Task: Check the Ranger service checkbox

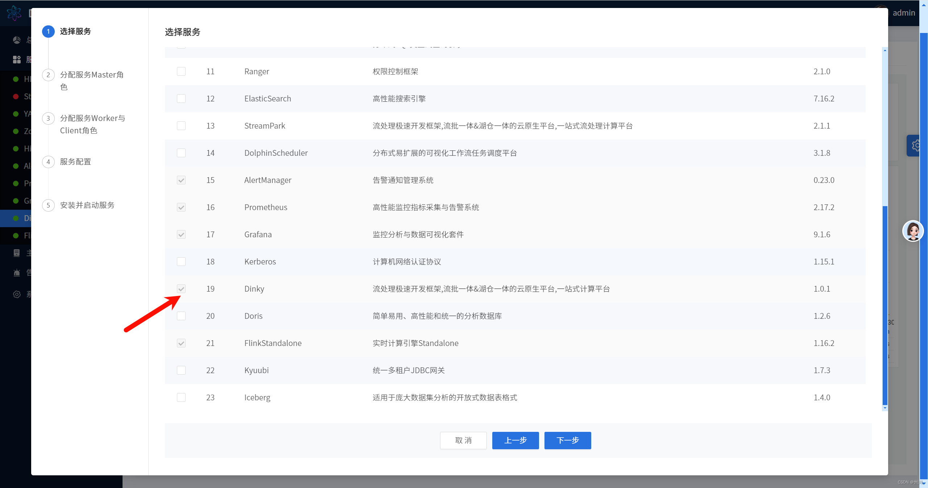Action: pyautogui.click(x=181, y=71)
